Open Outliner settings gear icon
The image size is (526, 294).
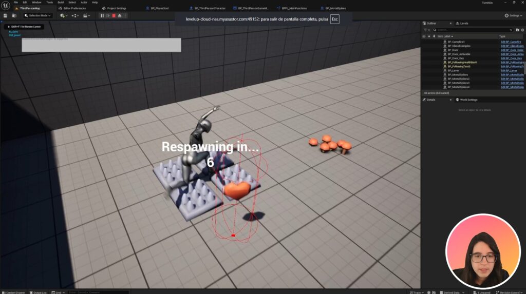(x=522, y=30)
